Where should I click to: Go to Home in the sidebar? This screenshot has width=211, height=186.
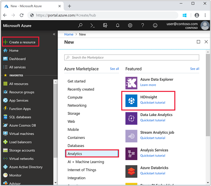(x=14, y=51)
